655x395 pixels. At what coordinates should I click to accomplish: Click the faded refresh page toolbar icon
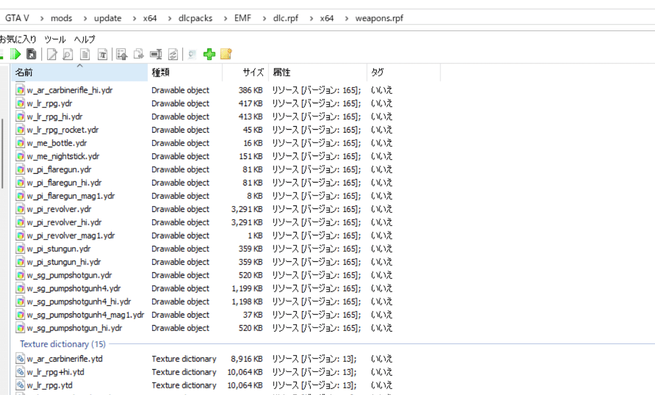192,54
